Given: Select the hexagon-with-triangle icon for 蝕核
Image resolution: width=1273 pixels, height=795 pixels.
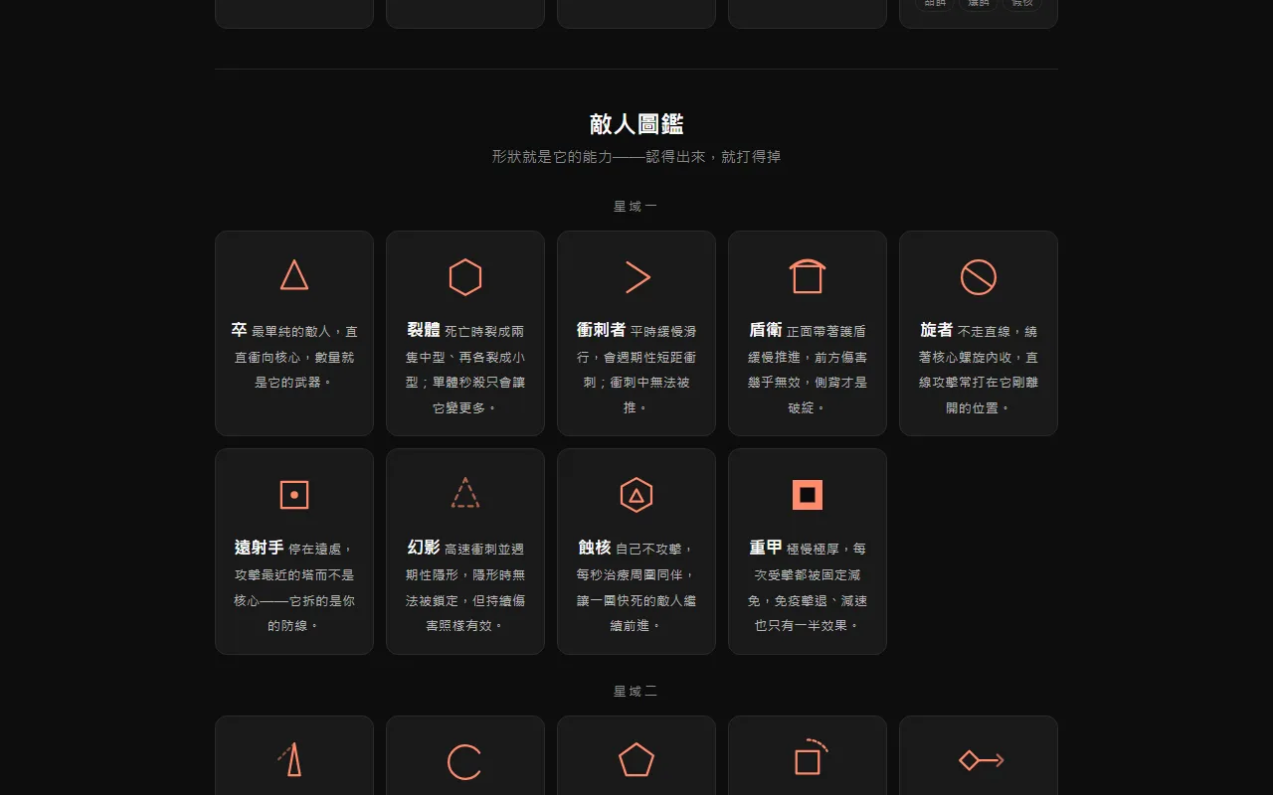Looking at the screenshot, I should [636, 495].
